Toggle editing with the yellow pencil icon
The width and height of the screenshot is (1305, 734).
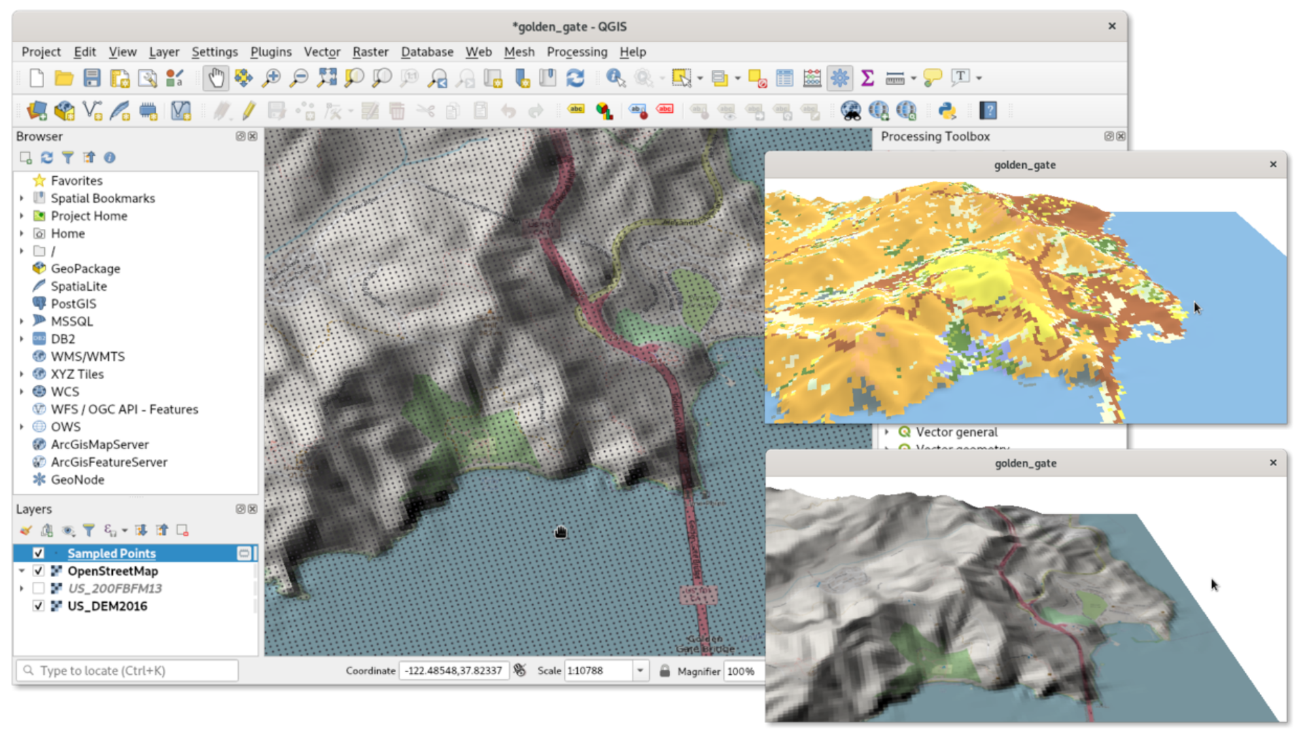249,111
